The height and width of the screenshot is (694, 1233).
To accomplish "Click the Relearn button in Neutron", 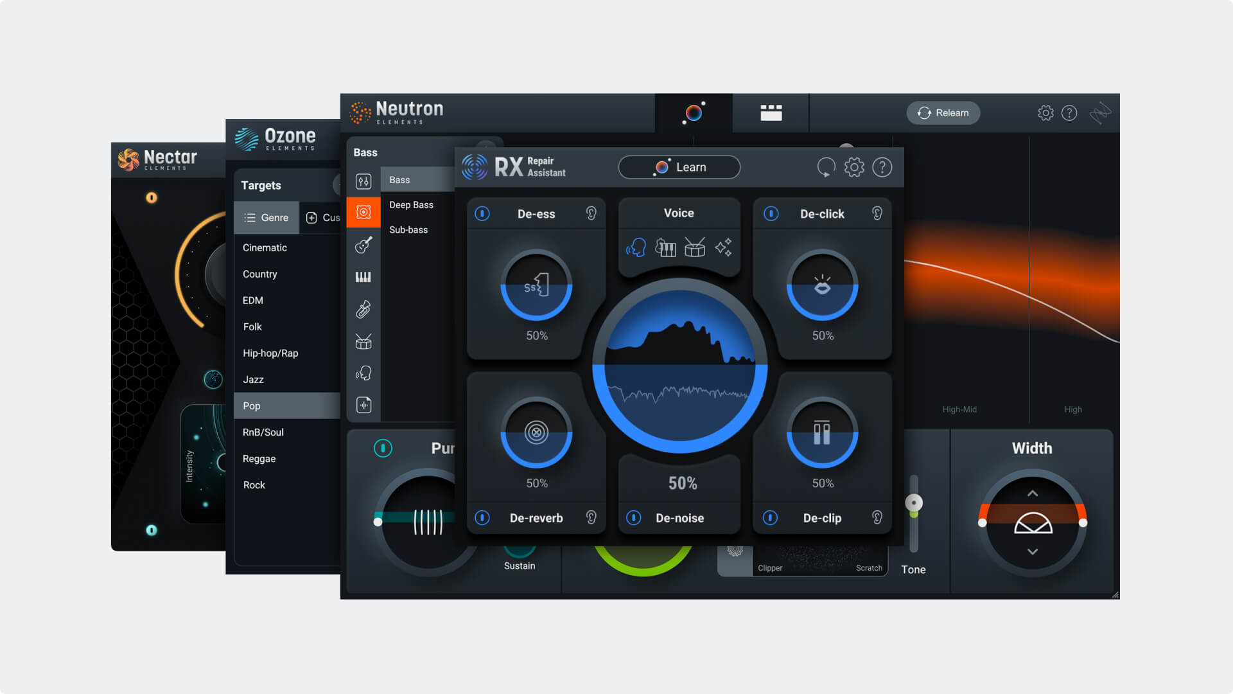I will point(943,113).
